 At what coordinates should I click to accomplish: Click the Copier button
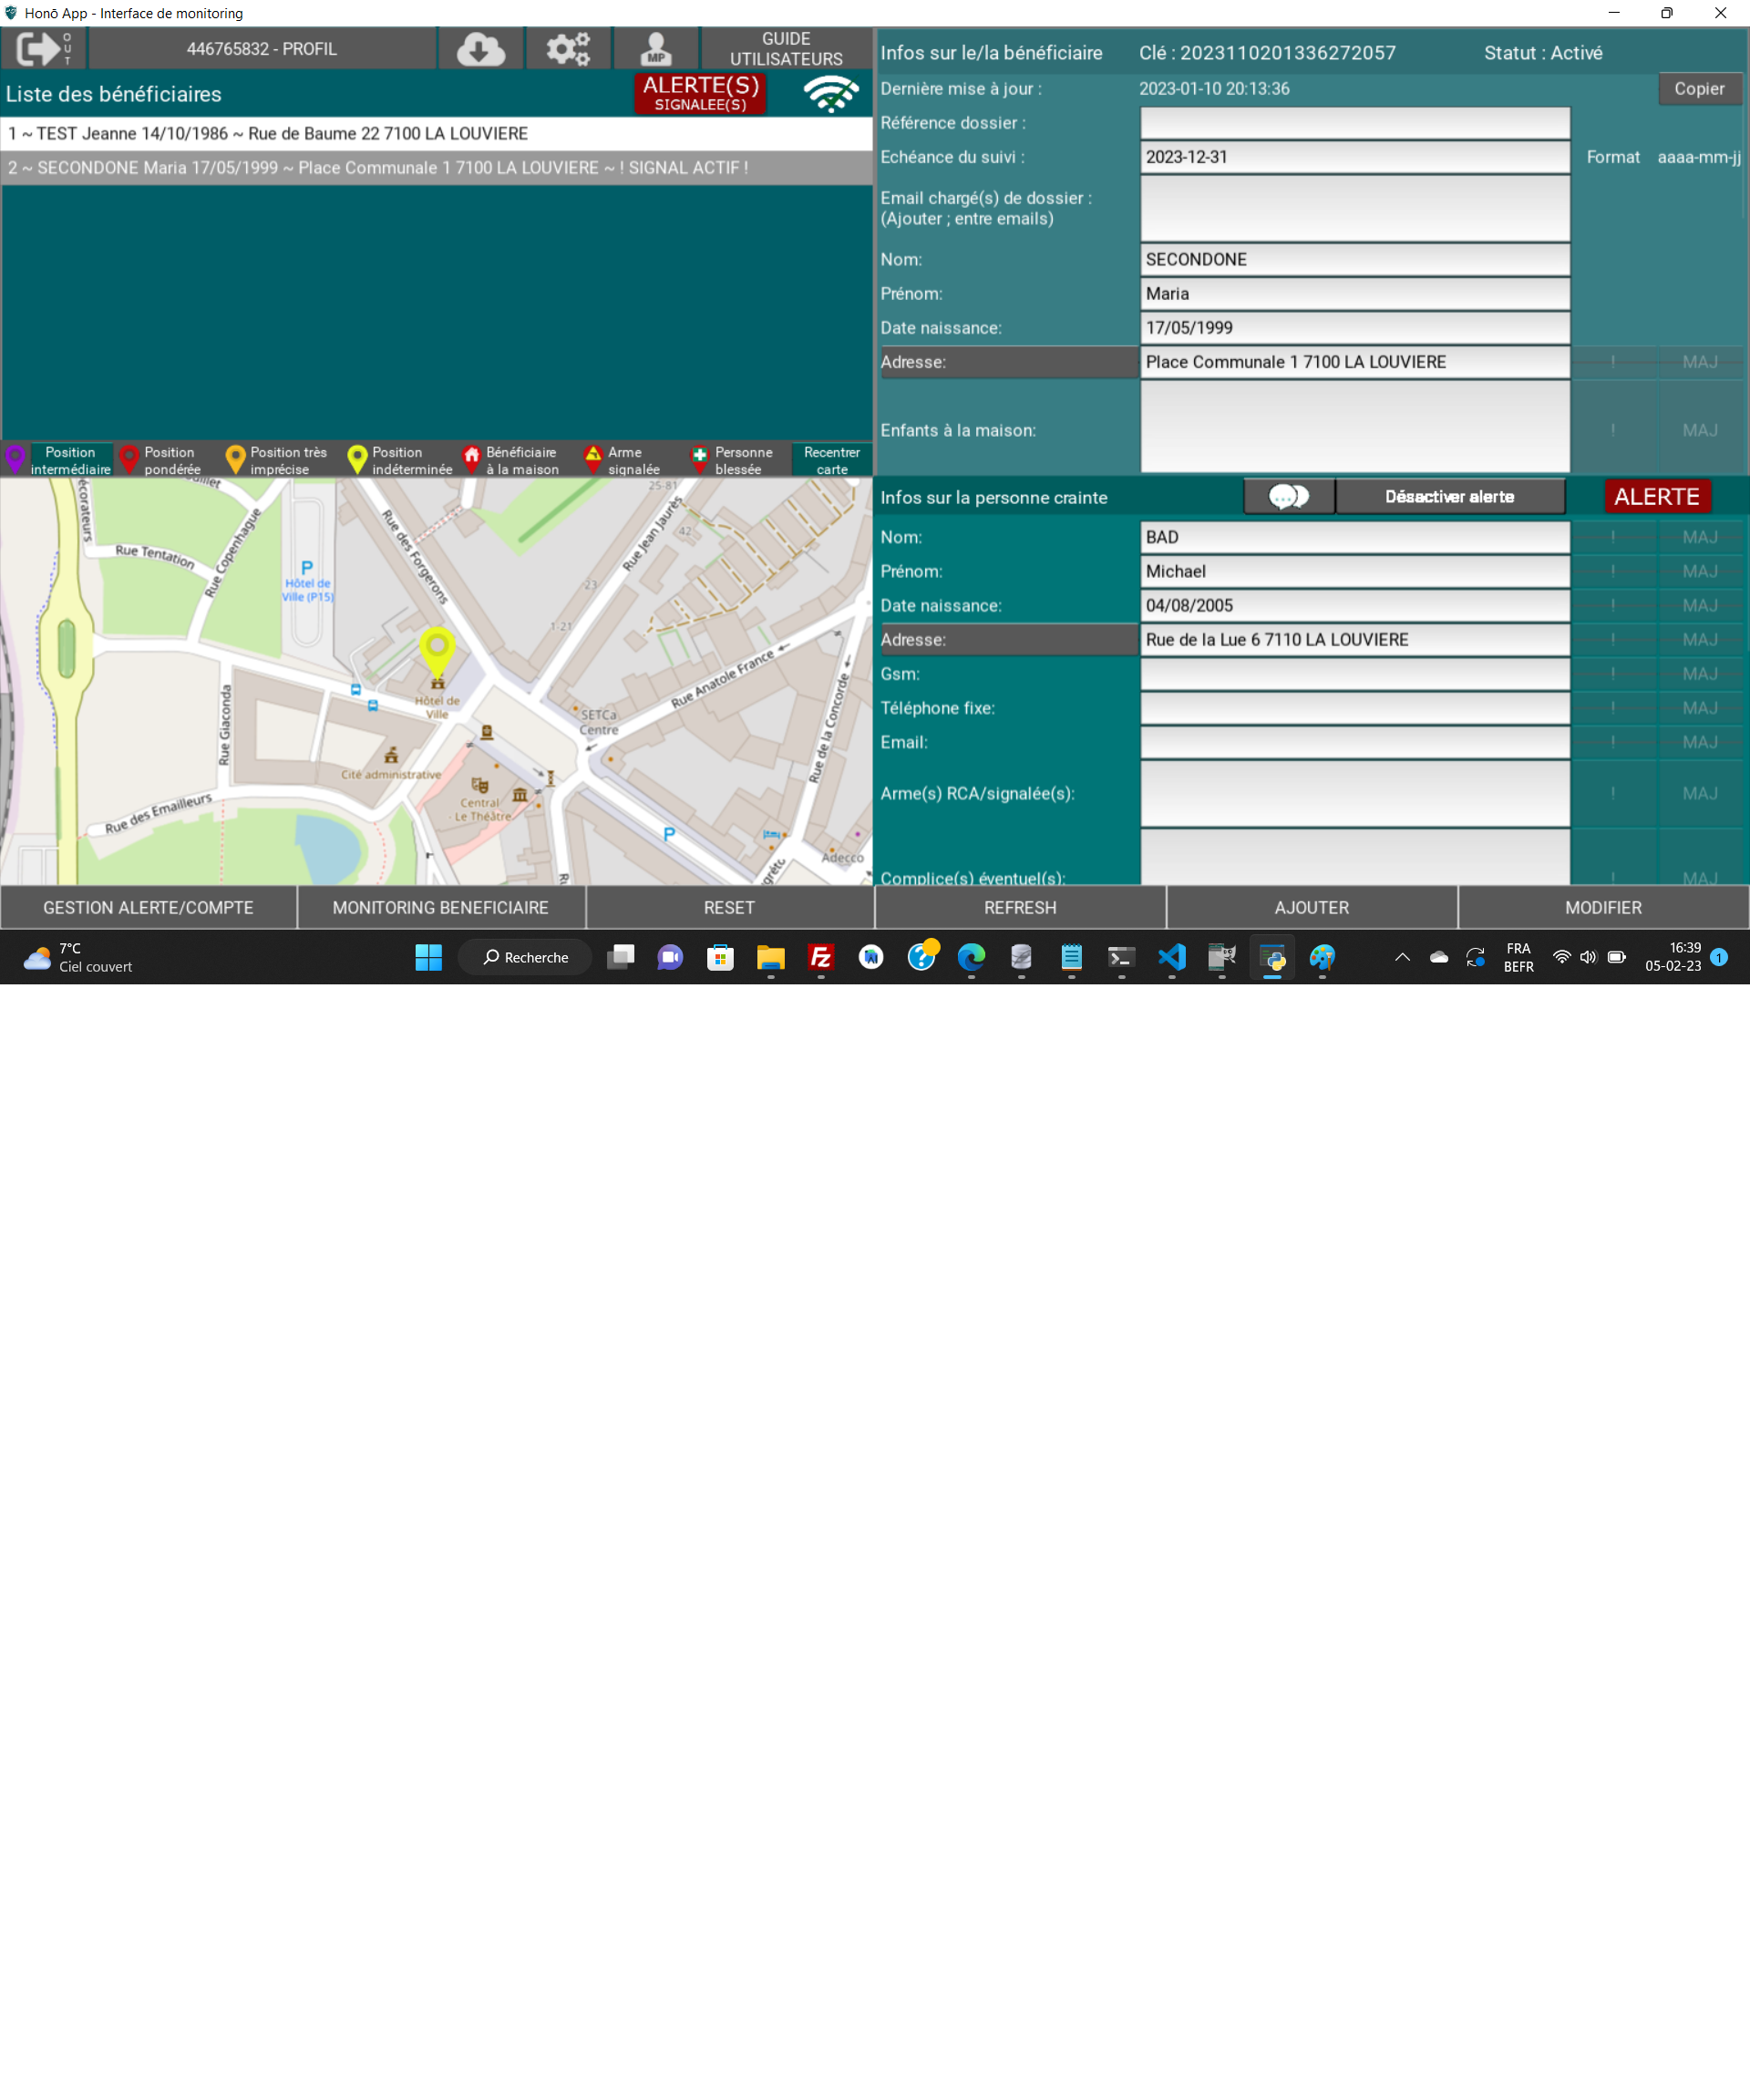click(1698, 88)
